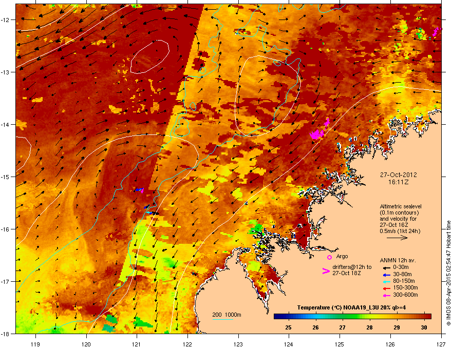This screenshot has height=349, width=452.
Task: Click the date label 27-Oct-2012
Action: pos(399,175)
